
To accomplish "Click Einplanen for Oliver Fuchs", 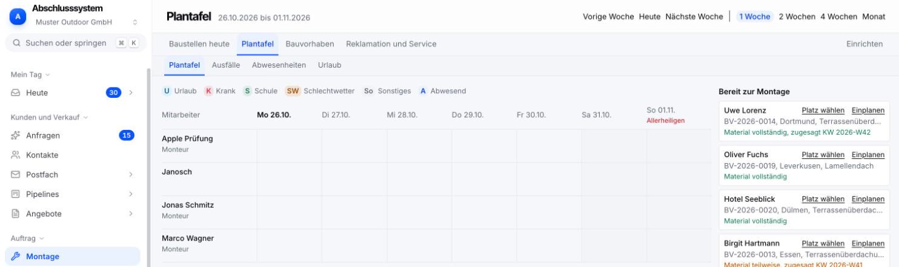I will tap(868, 155).
